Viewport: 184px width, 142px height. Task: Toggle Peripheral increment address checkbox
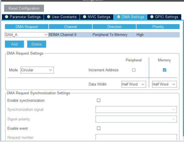[134, 70]
